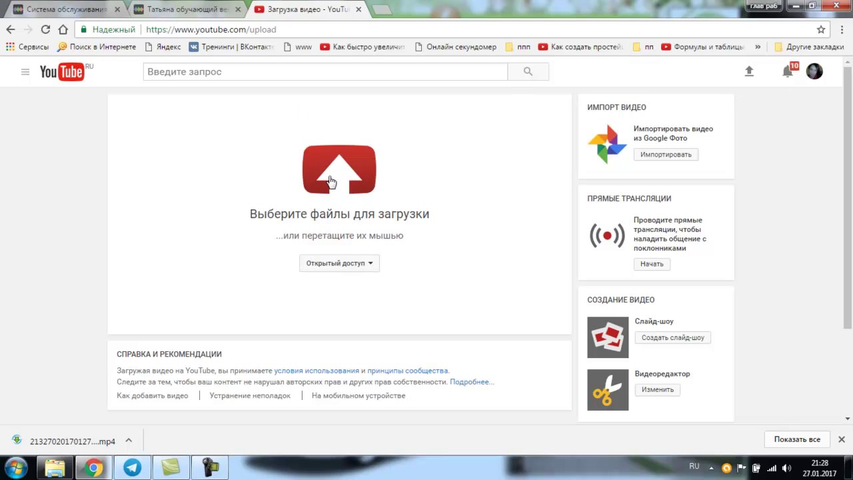
Task: Open the account avatar menu
Action: click(x=814, y=71)
